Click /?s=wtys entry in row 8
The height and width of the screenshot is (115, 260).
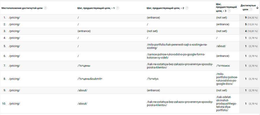153,79
